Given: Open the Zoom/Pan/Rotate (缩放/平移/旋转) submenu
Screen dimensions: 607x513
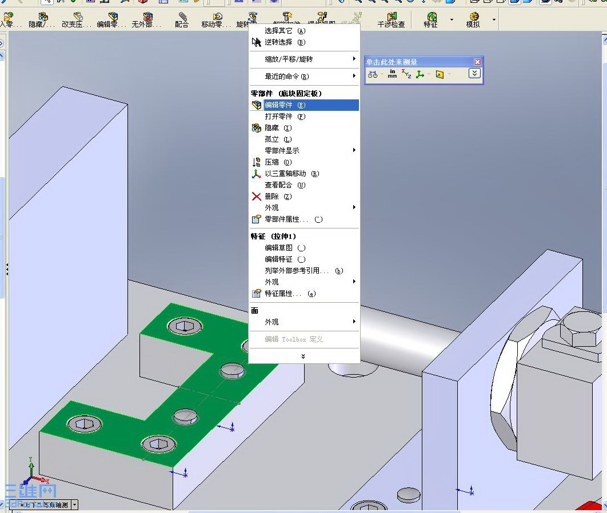Looking at the screenshot, I should coord(304,59).
